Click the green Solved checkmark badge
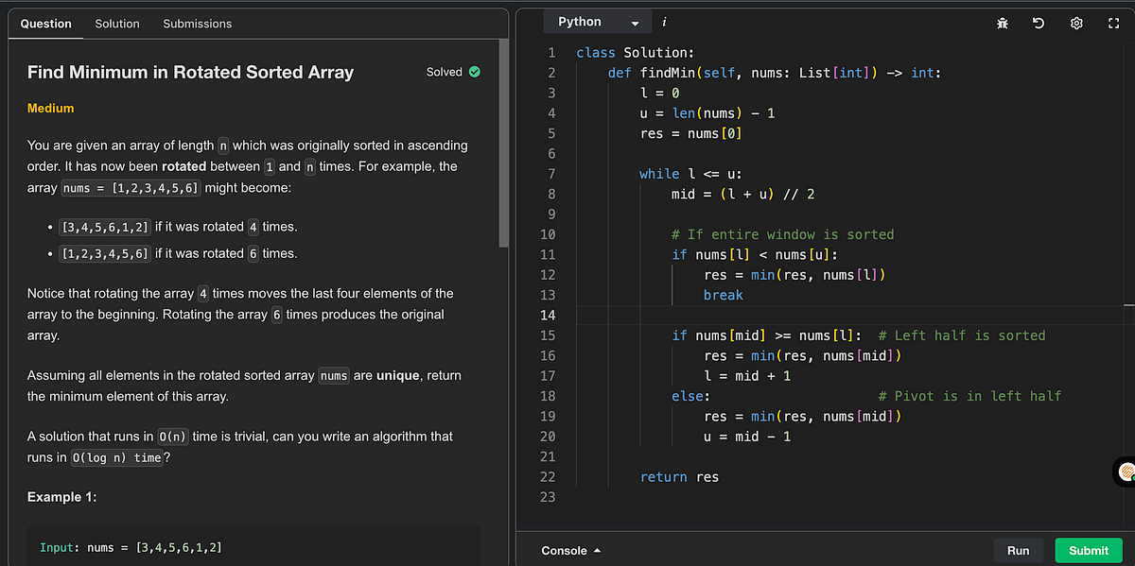Image resolution: width=1135 pixels, height=566 pixels. click(x=475, y=72)
